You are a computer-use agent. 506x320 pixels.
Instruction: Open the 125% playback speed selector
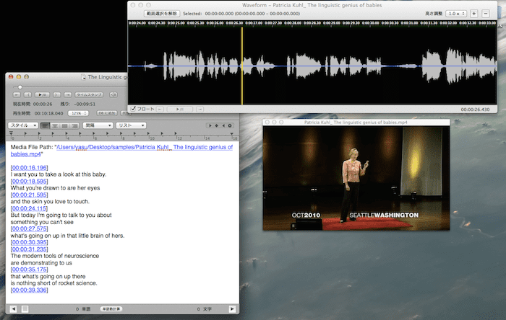pos(78,113)
